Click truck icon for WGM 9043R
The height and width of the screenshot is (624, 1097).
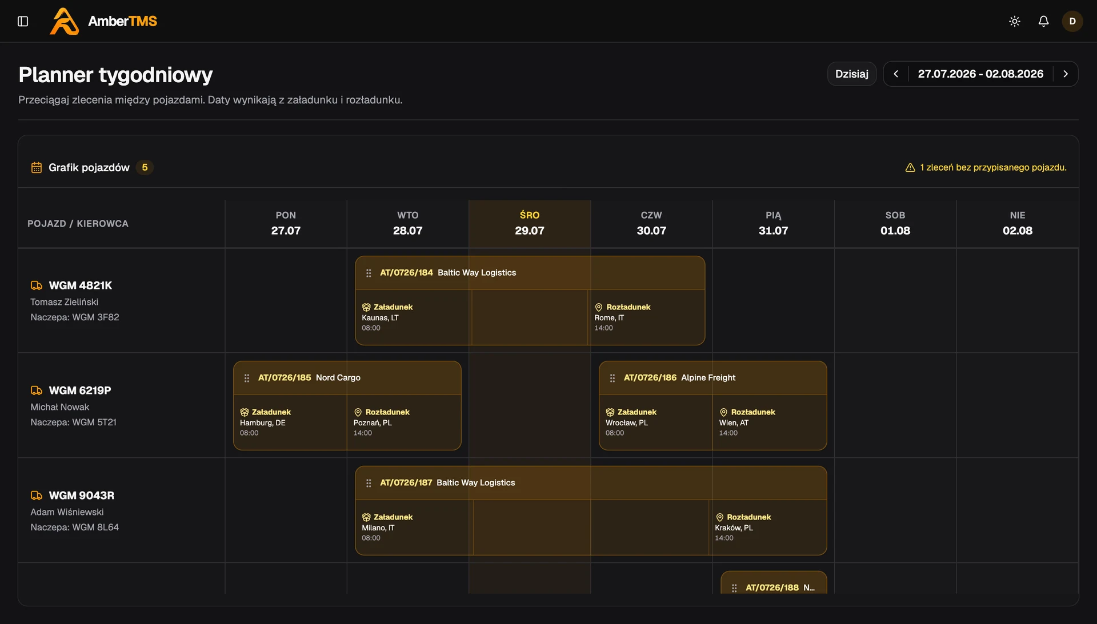[37, 496]
